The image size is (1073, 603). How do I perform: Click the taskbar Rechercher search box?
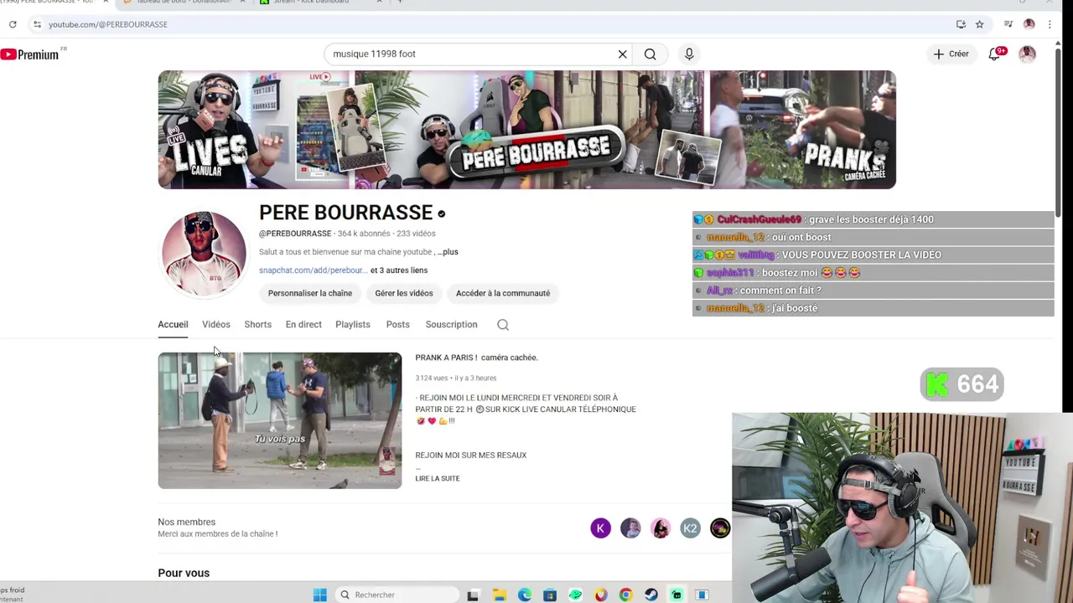pyautogui.click(x=398, y=595)
